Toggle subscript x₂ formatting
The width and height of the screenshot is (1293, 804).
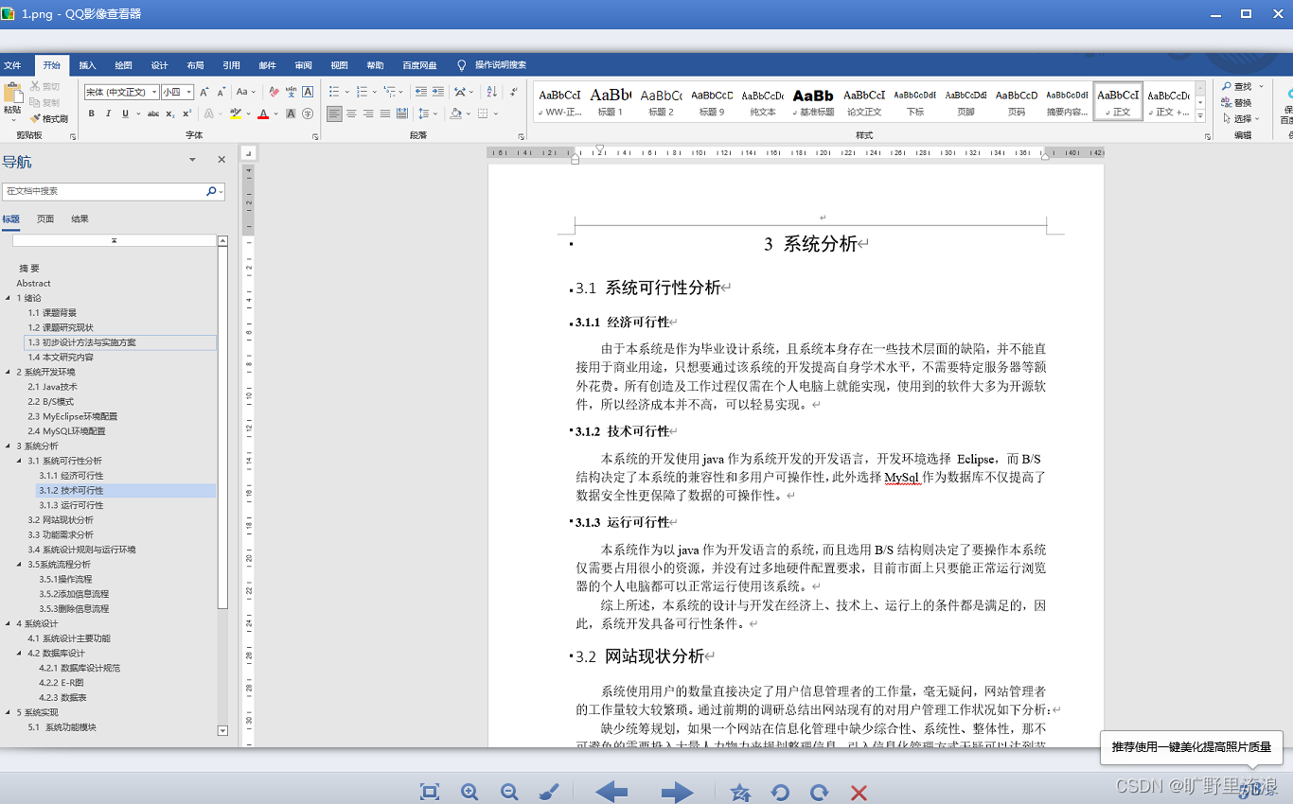pos(170,114)
